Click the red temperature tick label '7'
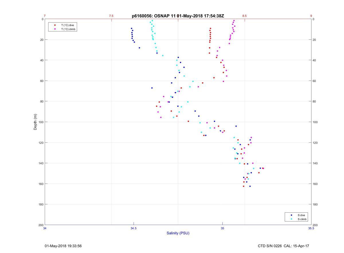 45,16
